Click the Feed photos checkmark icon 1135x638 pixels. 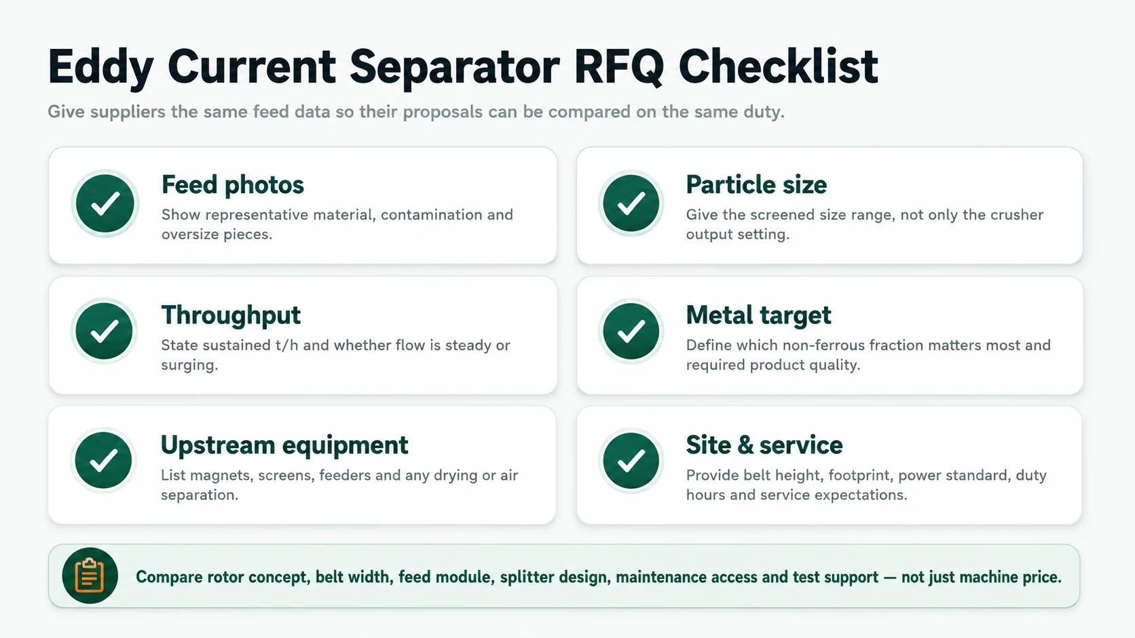105,203
